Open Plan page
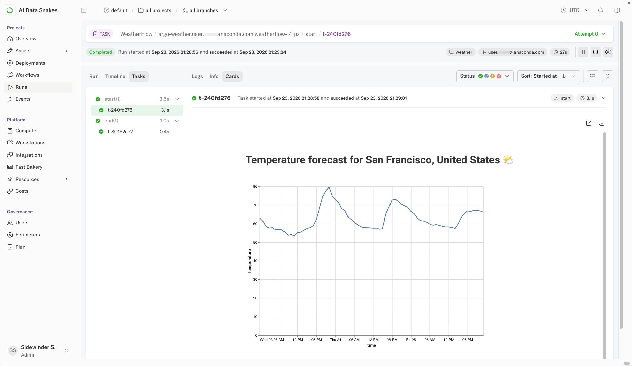Image resolution: width=632 pixels, height=366 pixels. (x=38, y=247)
